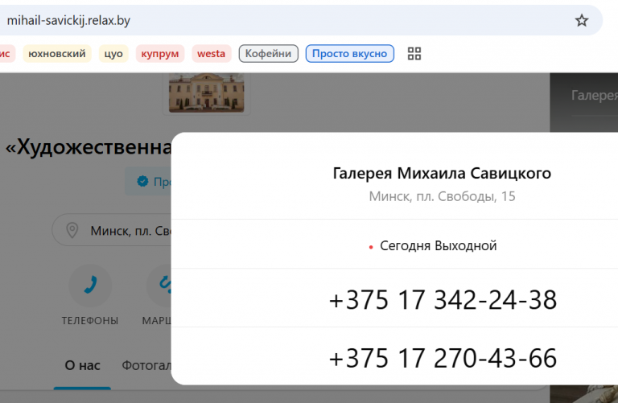Click the address bar URL mihail-savickij.relax.by
This screenshot has height=403, width=618.
tap(68, 20)
